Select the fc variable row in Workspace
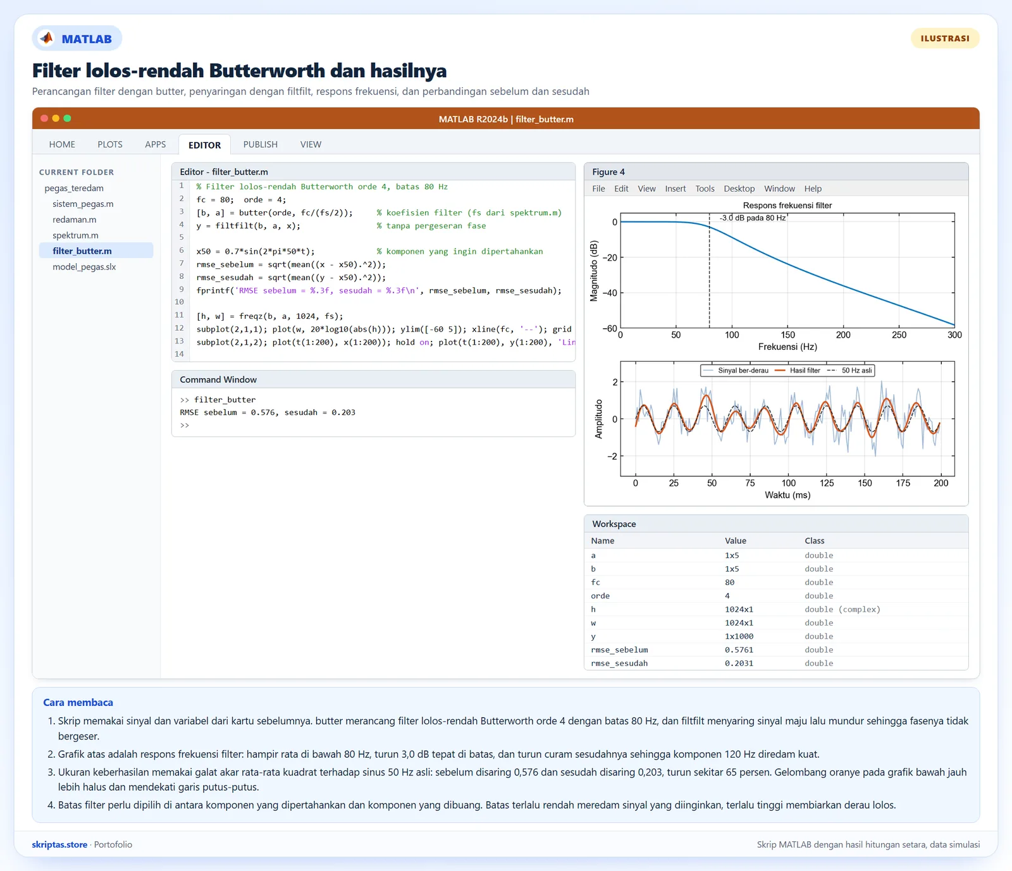1012x871 pixels. coord(776,582)
